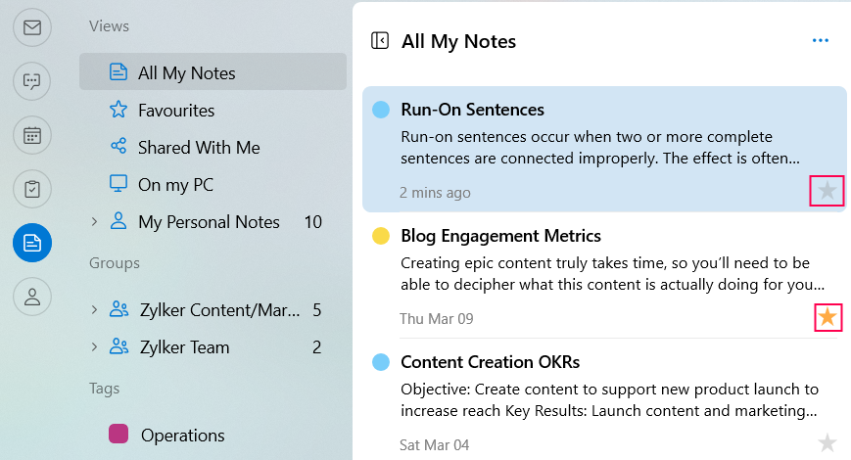Star the Content Creation OKRs note

click(x=827, y=443)
